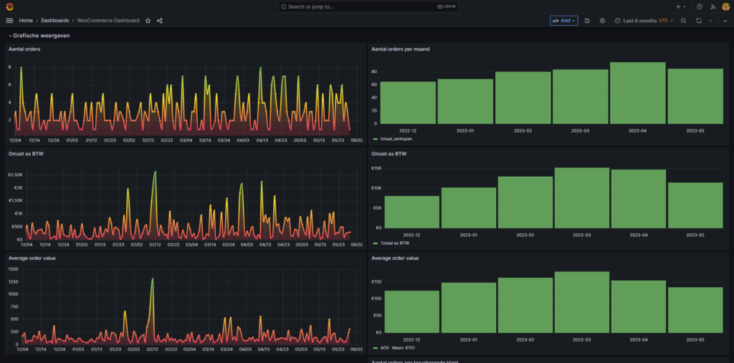Click Totaal ex BTW legend color swatch
The width and height of the screenshot is (734, 363).
click(375, 243)
